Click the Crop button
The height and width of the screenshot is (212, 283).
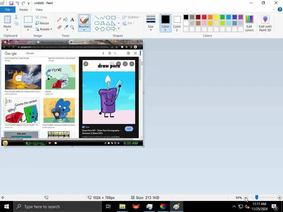[x=41, y=17]
